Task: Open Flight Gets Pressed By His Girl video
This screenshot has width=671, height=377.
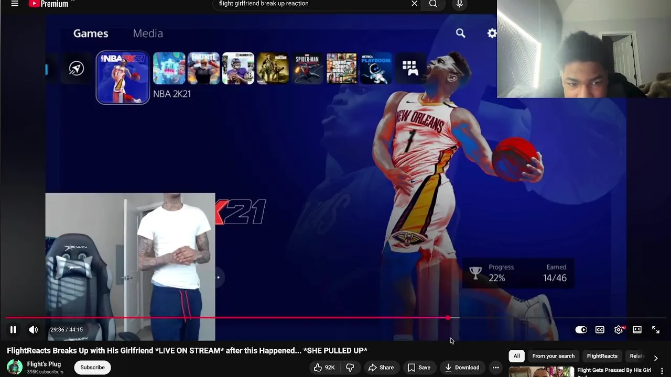Action: click(x=614, y=371)
